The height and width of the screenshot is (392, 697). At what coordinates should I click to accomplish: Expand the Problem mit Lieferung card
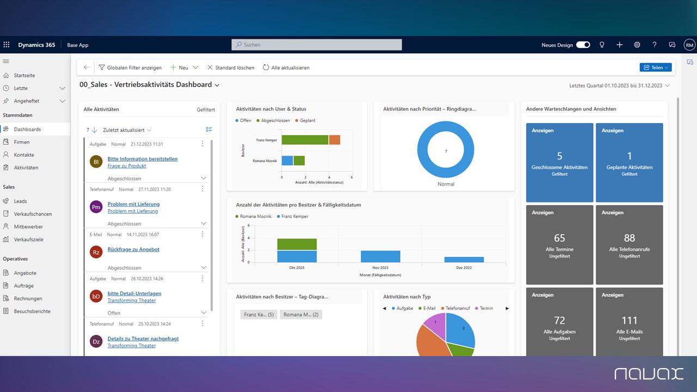point(204,224)
